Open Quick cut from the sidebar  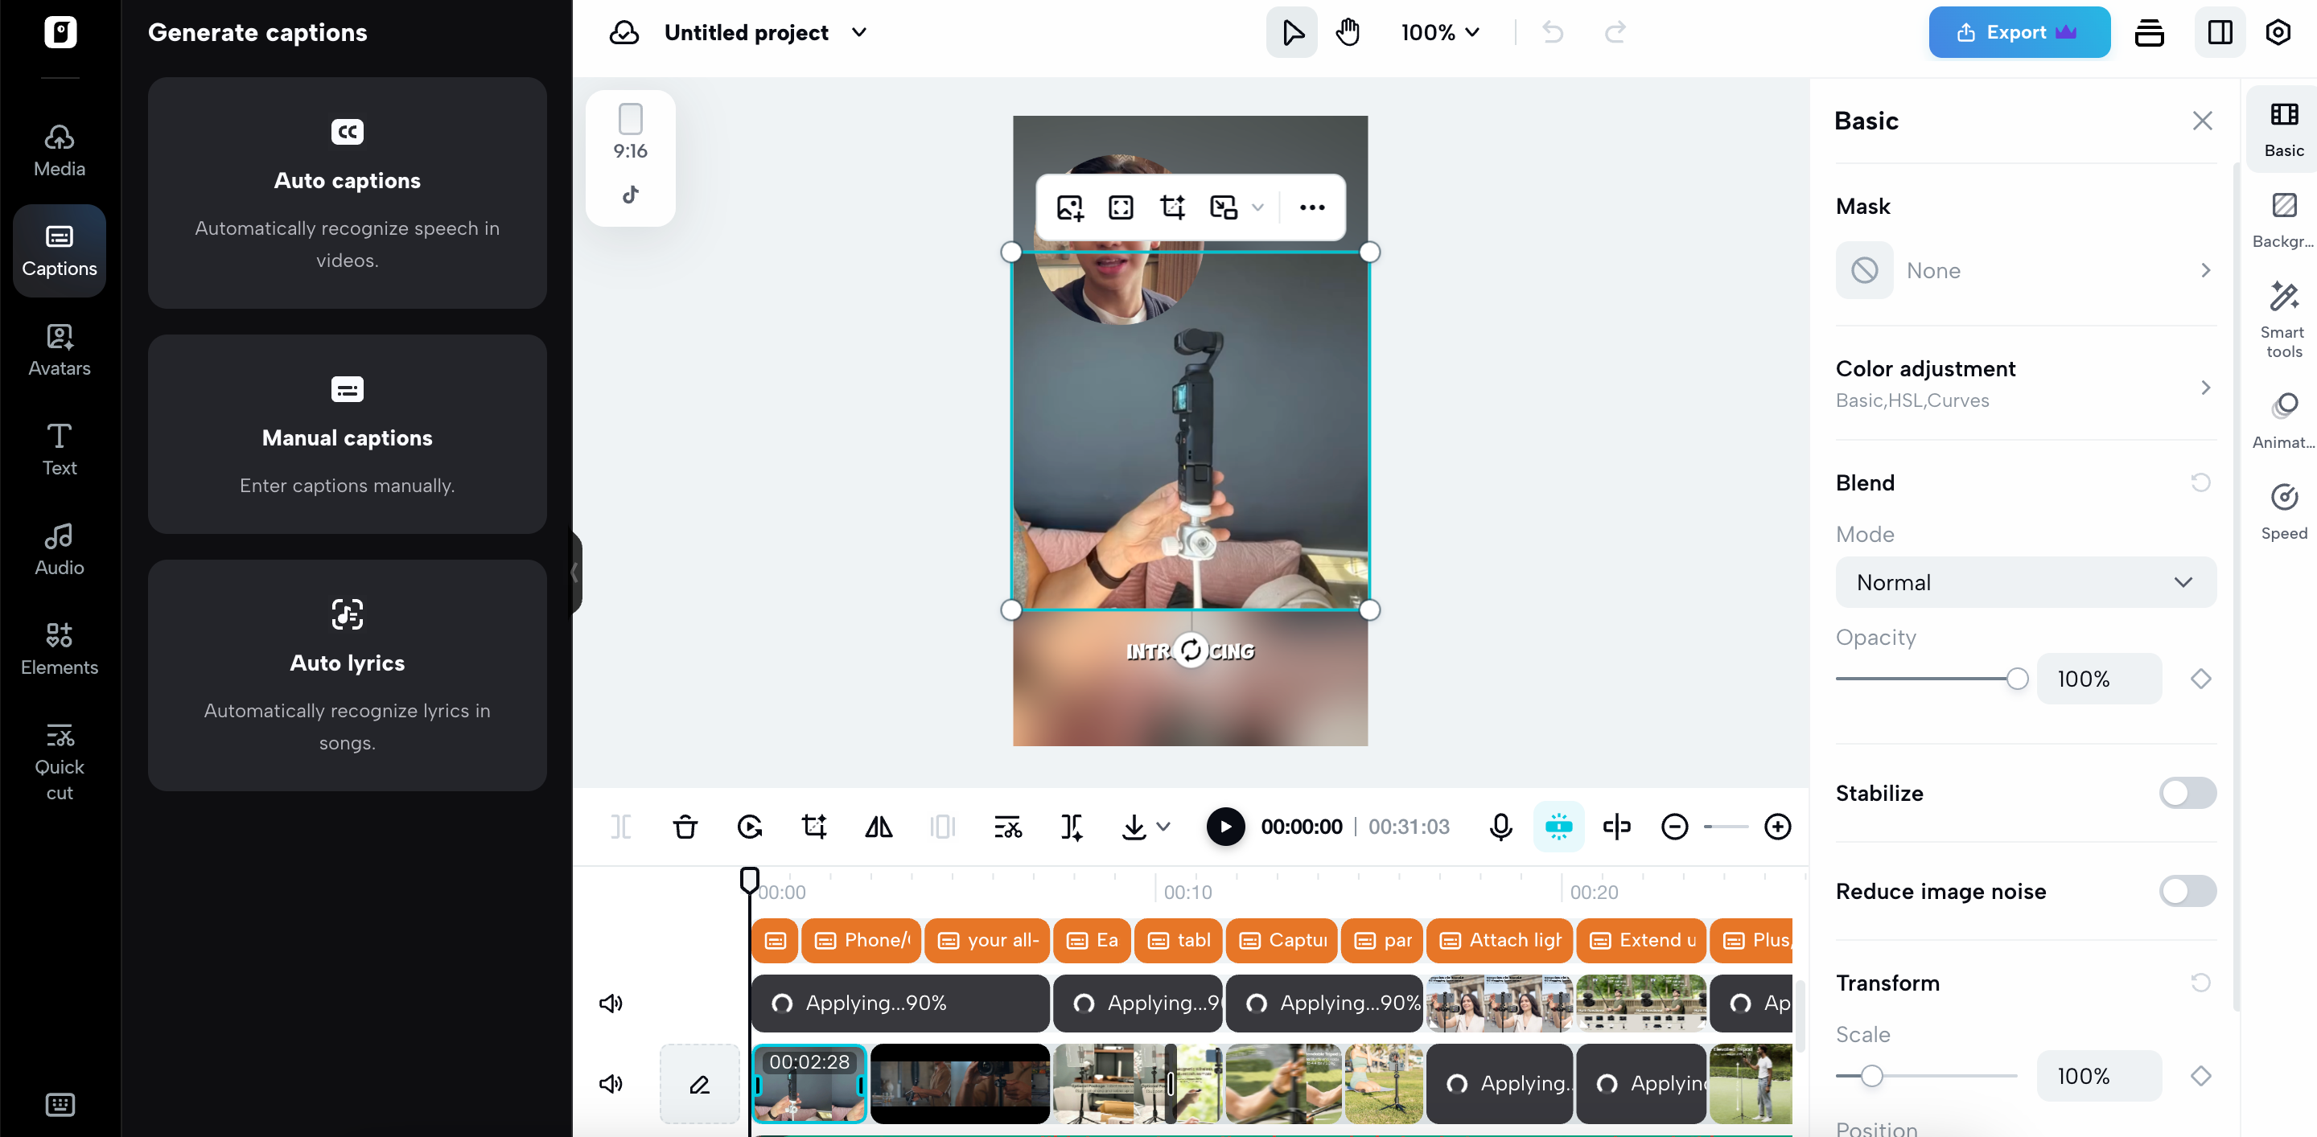point(59,761)
